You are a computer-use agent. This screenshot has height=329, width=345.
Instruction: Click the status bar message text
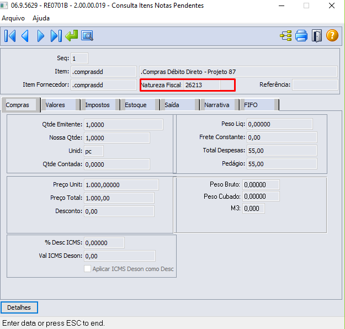54,323
